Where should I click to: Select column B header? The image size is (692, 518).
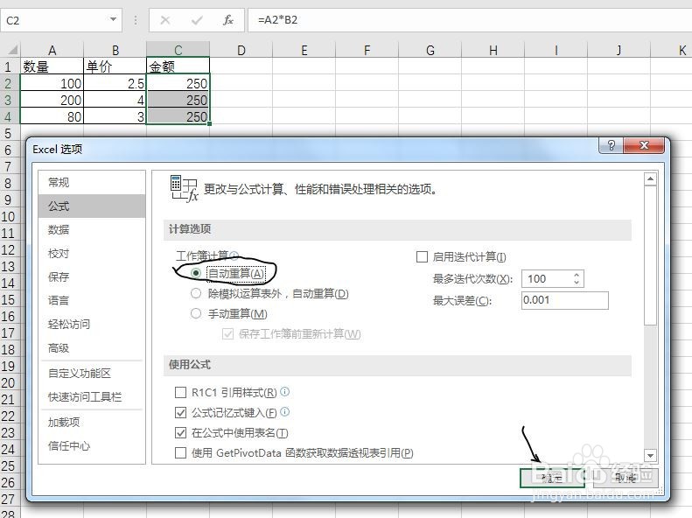click(115, 50)
